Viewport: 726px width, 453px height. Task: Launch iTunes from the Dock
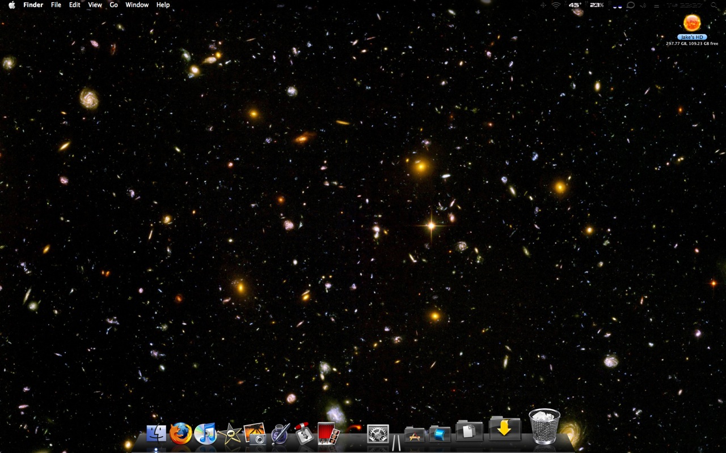[x=205, y=434]
